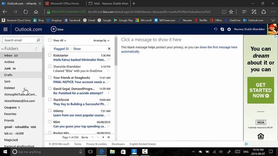Switch to Microsoft Office Home tab
278x156 pixels.
tap(65, 3)
